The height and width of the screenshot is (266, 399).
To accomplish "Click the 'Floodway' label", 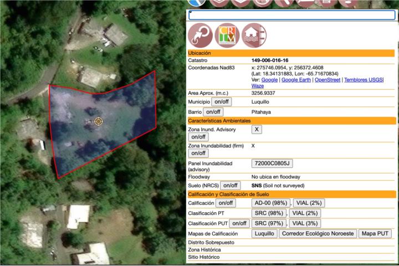I will click(199, 177).
